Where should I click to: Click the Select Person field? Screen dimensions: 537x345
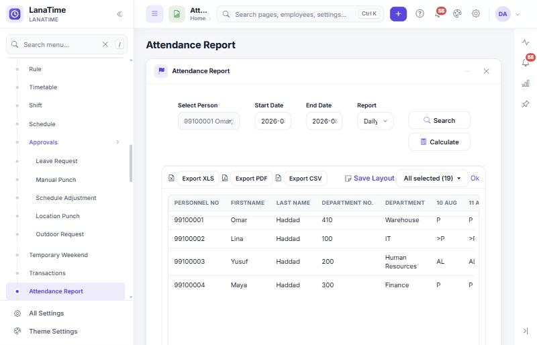click(x=209, y=121)
